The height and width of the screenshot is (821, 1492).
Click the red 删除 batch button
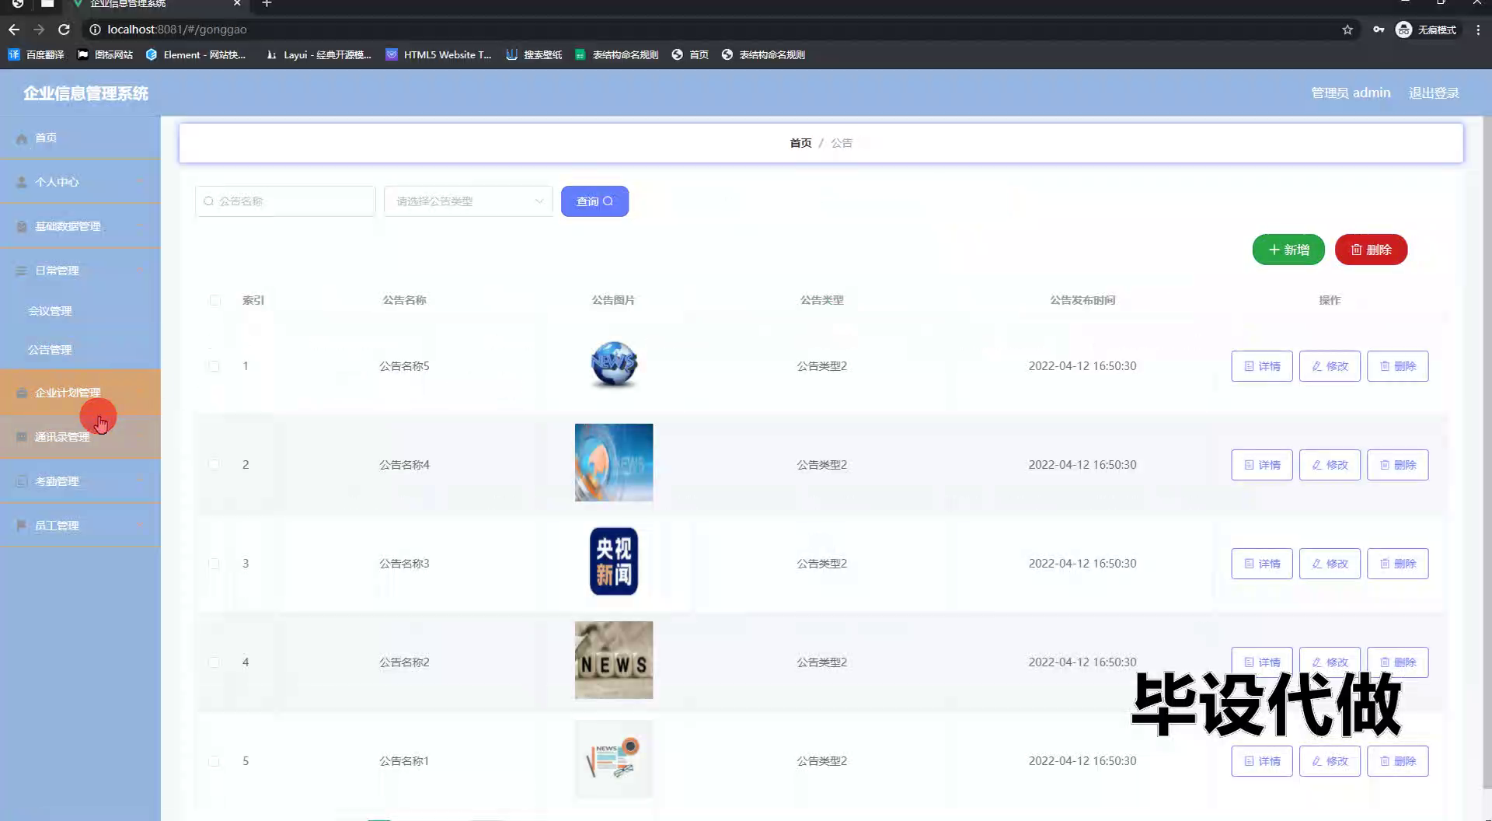pyautogui.click(x=1371, y=250)
